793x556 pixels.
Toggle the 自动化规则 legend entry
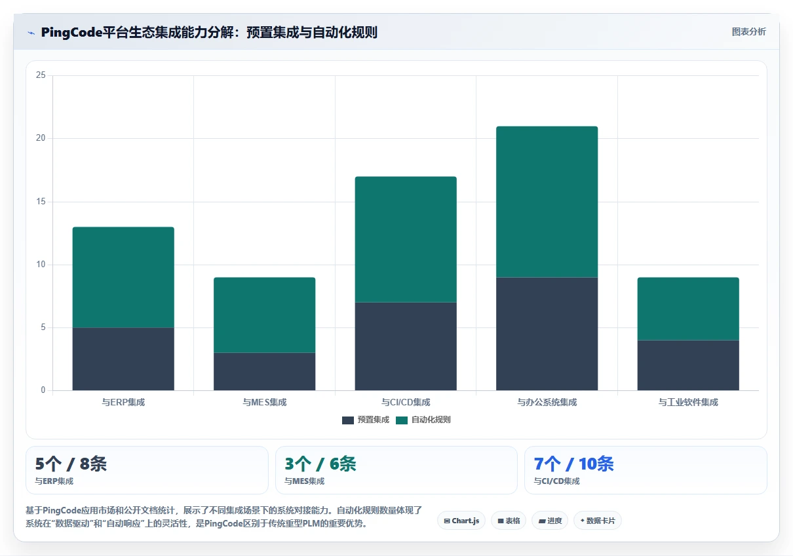[x=423, y=420]
